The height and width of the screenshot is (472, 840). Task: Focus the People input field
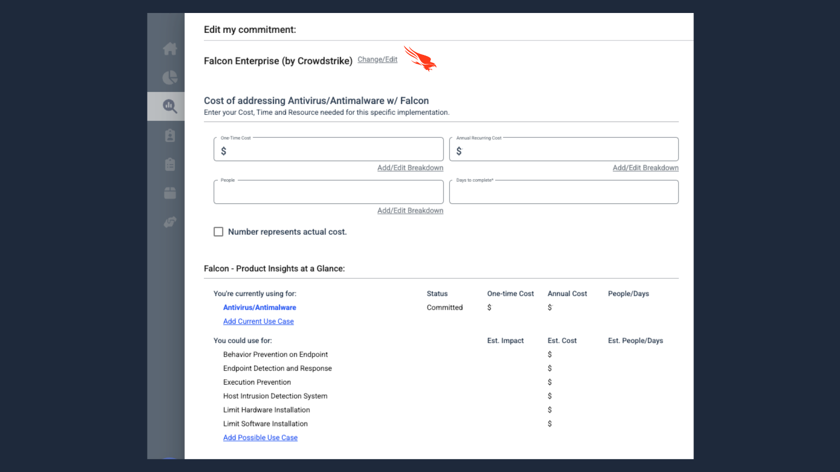[x=328, y=192]
